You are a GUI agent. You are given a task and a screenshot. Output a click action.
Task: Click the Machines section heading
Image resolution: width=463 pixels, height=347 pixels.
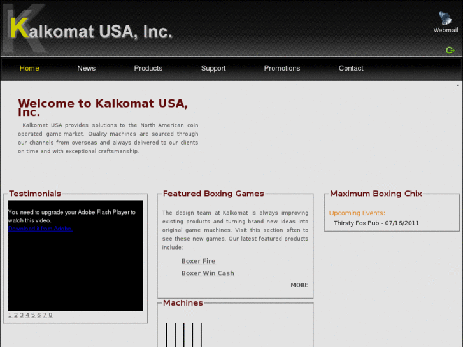[x=183, y=302]
